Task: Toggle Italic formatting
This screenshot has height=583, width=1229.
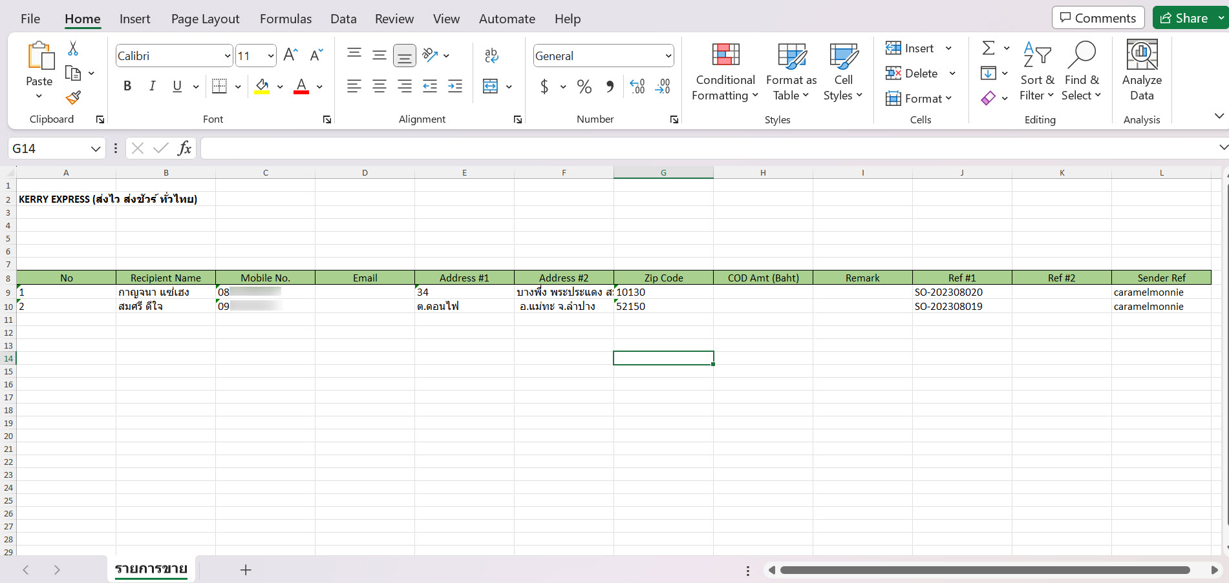Action: (x=153, y=86)
